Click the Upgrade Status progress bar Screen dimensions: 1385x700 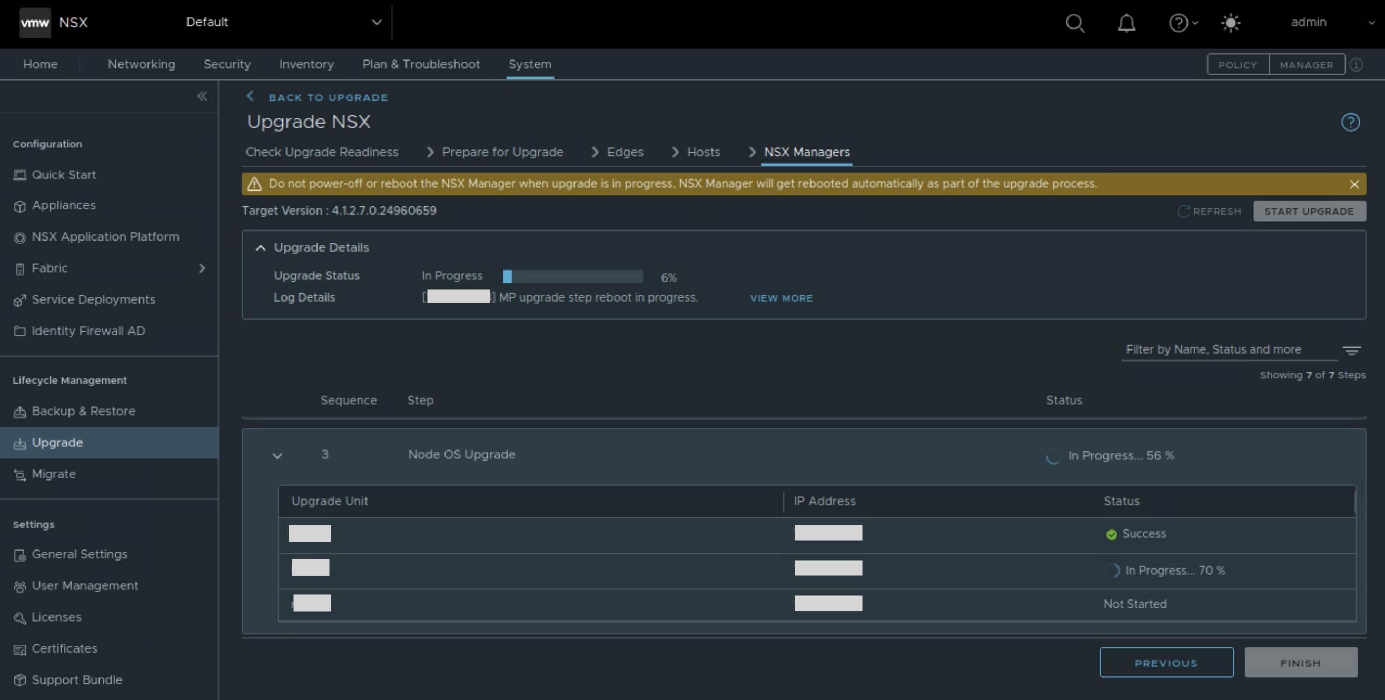[572, 276]
